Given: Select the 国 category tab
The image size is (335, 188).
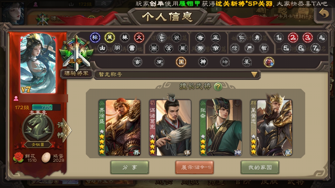Looking at the screenshot, I should coord(181,62).
